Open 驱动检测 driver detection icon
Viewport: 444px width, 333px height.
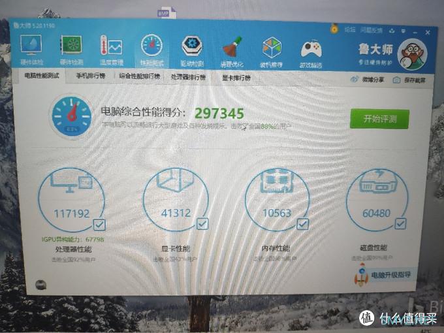(192, 46)
